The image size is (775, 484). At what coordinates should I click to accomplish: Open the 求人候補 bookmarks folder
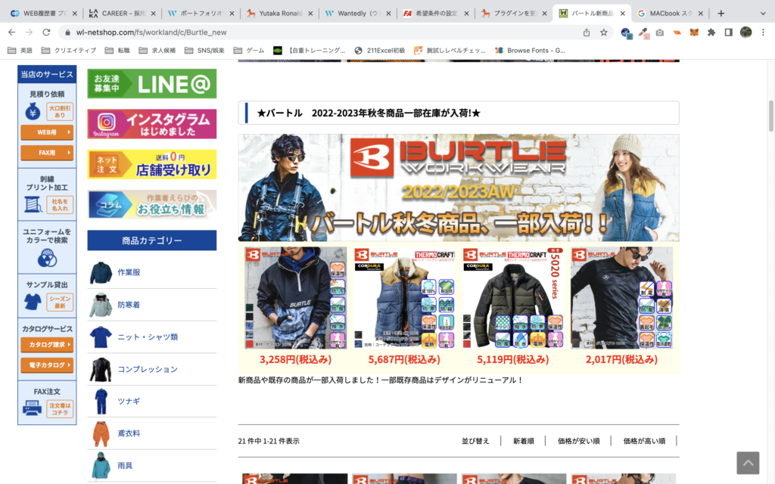[157, 51]
